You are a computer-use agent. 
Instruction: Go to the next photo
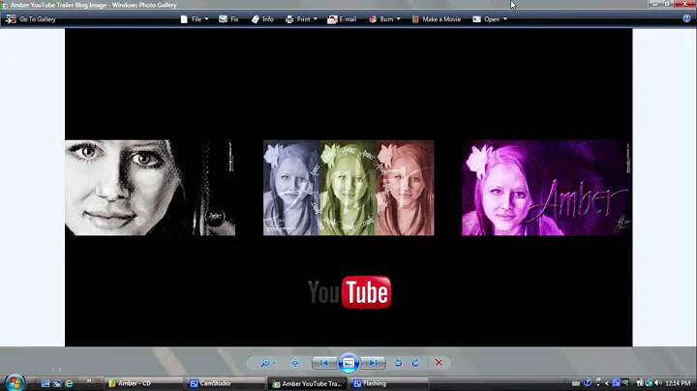point(373,363)
